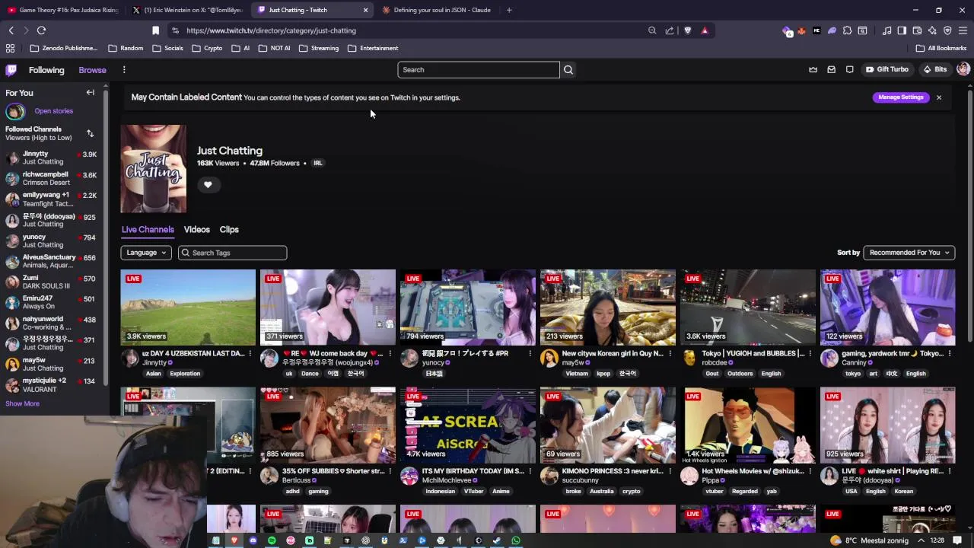Screen dimensions: 974x548
Task: Open the new tab plus button
Action: pos(509,10)
